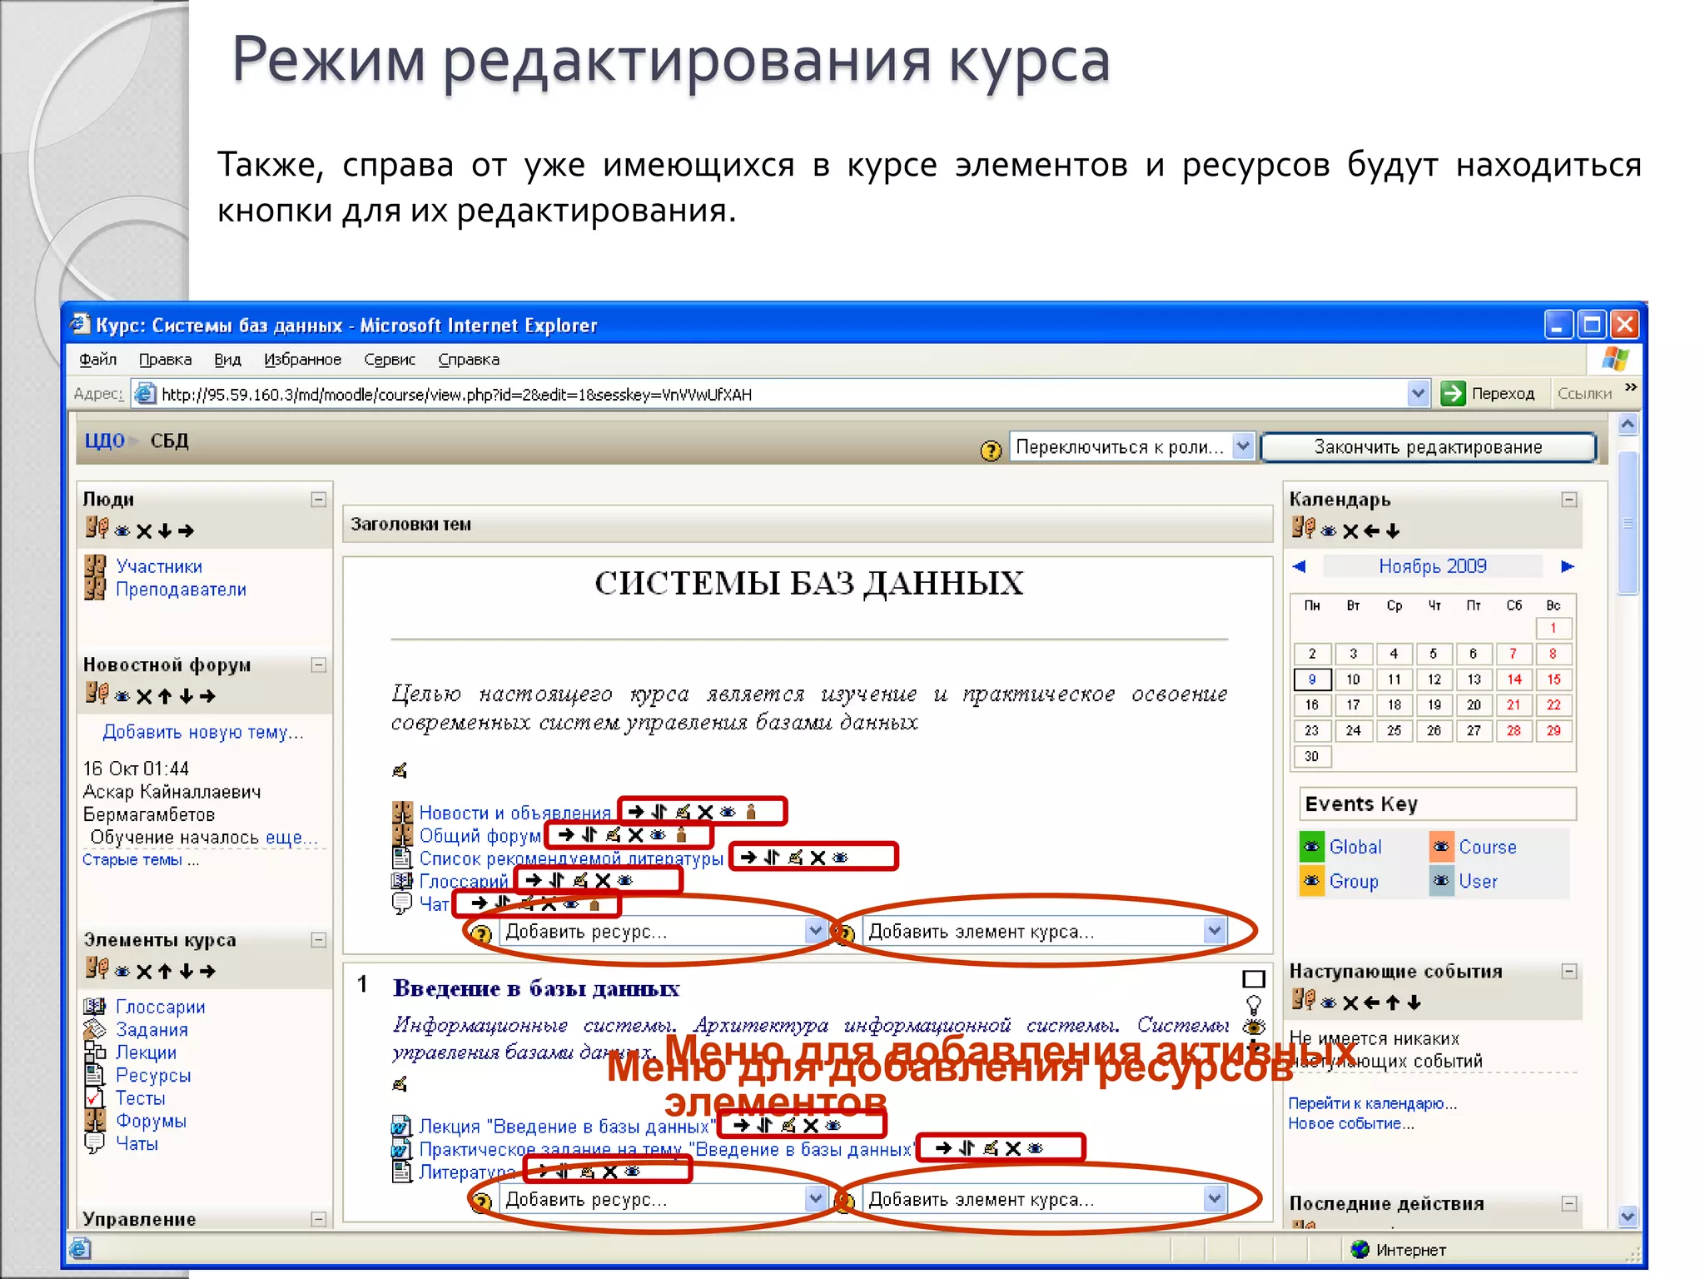Click the Закончить редактирование button
The width and height of the screenshot is (1705, 1279).
[x=1429, y=447]
